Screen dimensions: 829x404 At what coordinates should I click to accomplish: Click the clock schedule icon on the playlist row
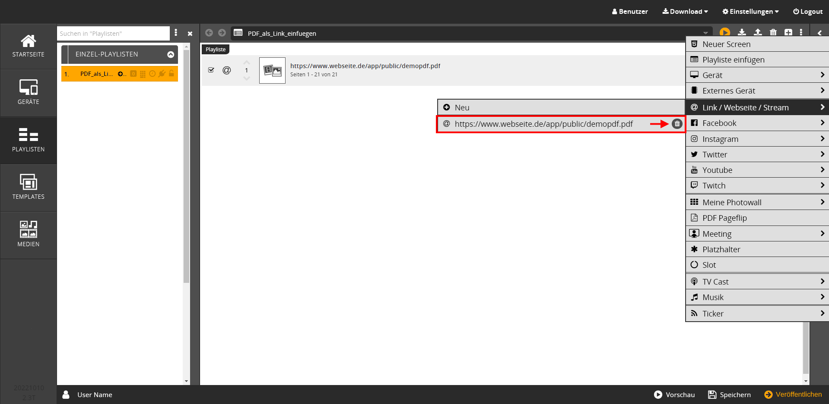pos(152,74)
